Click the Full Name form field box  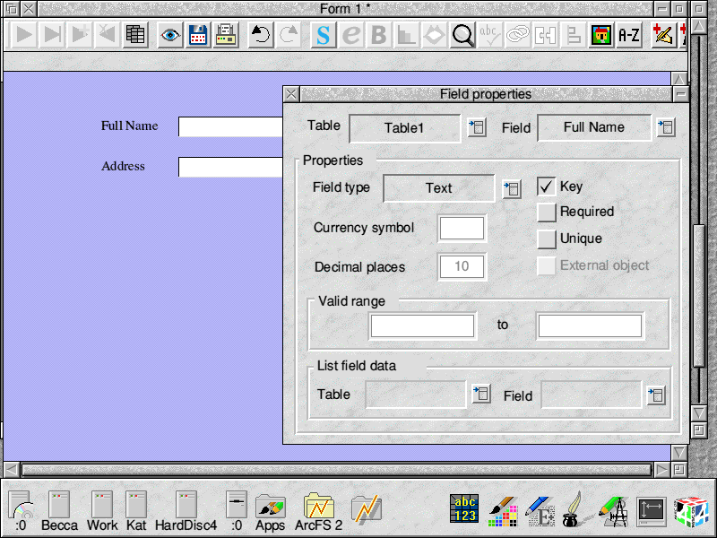230,126
